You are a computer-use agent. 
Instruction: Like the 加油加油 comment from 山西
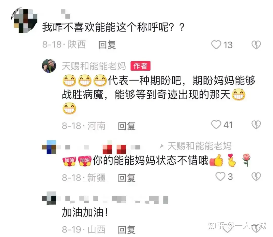(227, 229)
